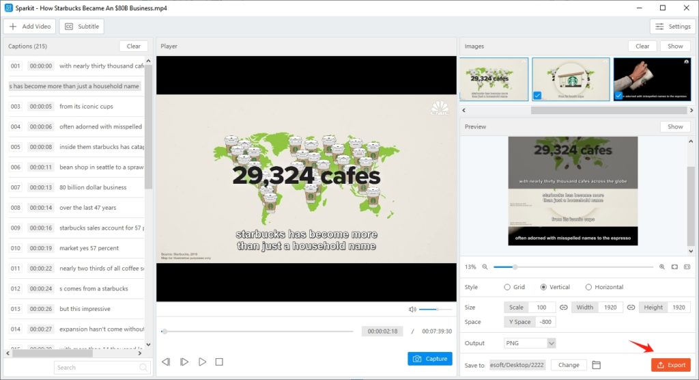
Task: Click captions horizontal scroll right arrow
Action: 140,353
